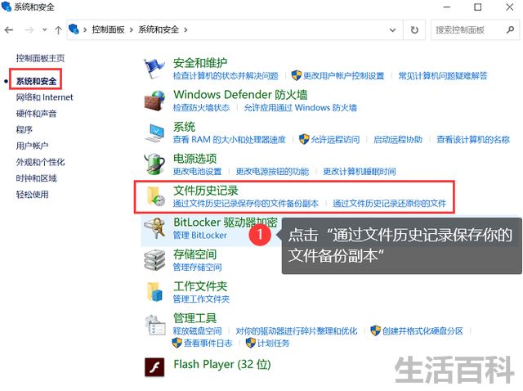Click 控制面板 breadcrumb segment
Screen dimensions: 523x391
pos(108,29)
